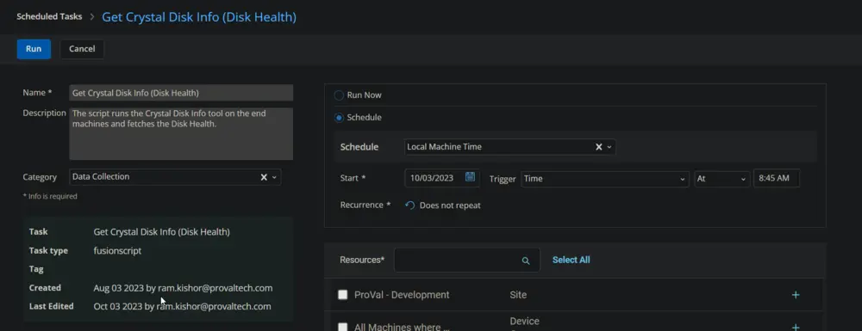This screenshot has width=862, height=331.
Task: Check the ProVal - Development checkbox
Action: pyautogui.click(x=342, y=295)
